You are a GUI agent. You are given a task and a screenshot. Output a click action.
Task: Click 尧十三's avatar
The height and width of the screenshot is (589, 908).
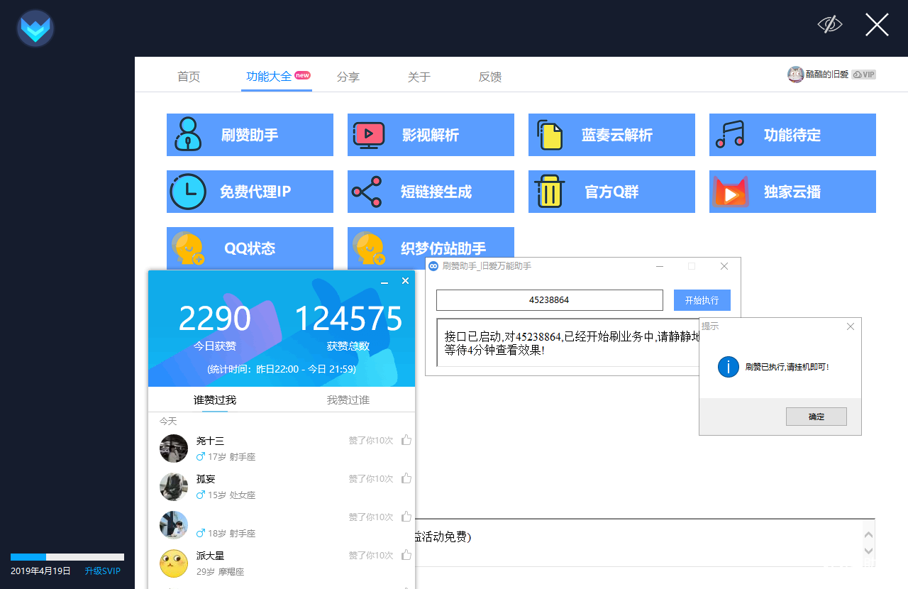tap(174, 448)
